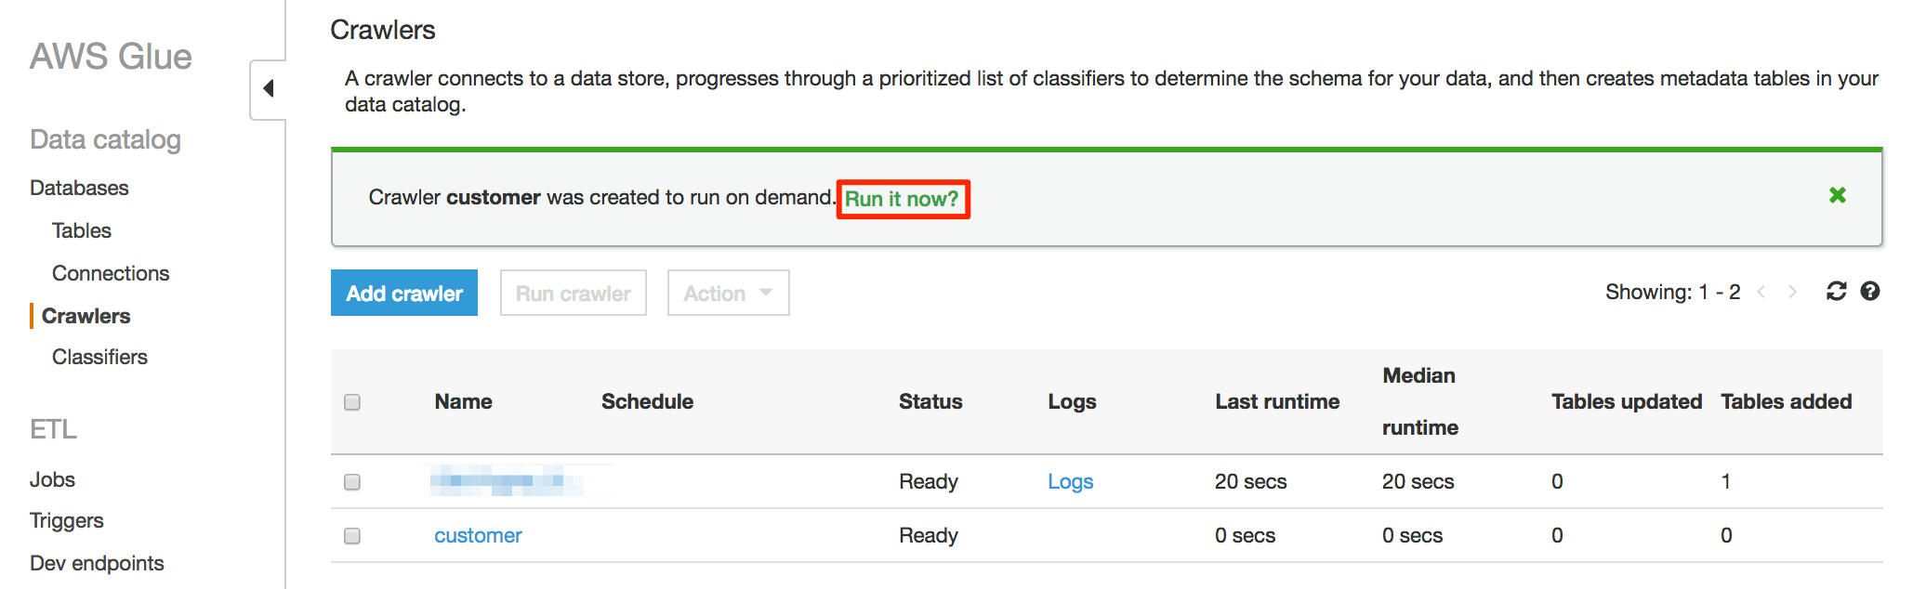This screenshot has height=589, width=1926.
Task: Go to previous page of crawlers
Action: coord(1761,292)
